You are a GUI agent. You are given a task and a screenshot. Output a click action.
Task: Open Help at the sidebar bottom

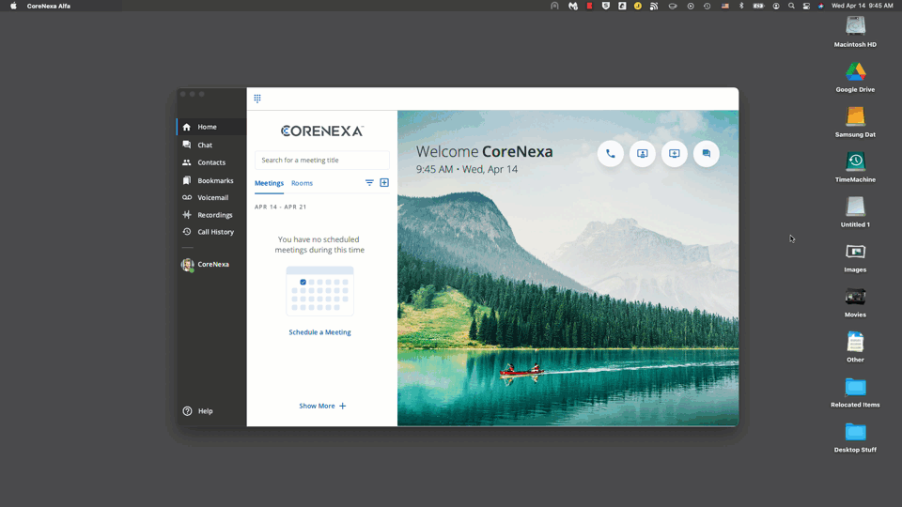(198, 411)
